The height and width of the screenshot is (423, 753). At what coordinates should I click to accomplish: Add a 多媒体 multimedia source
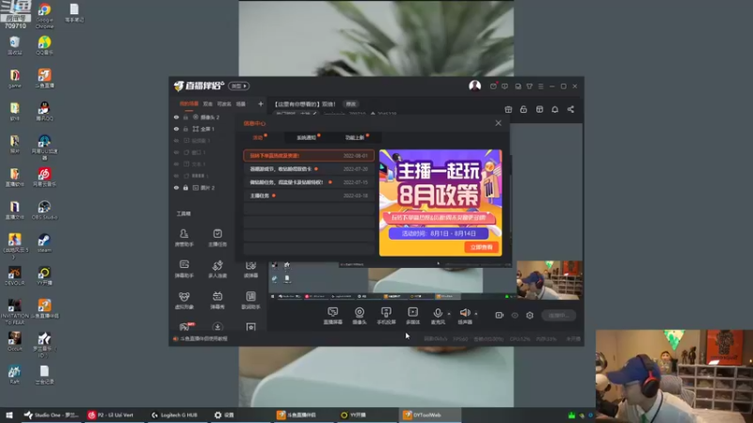pos(413,316)
